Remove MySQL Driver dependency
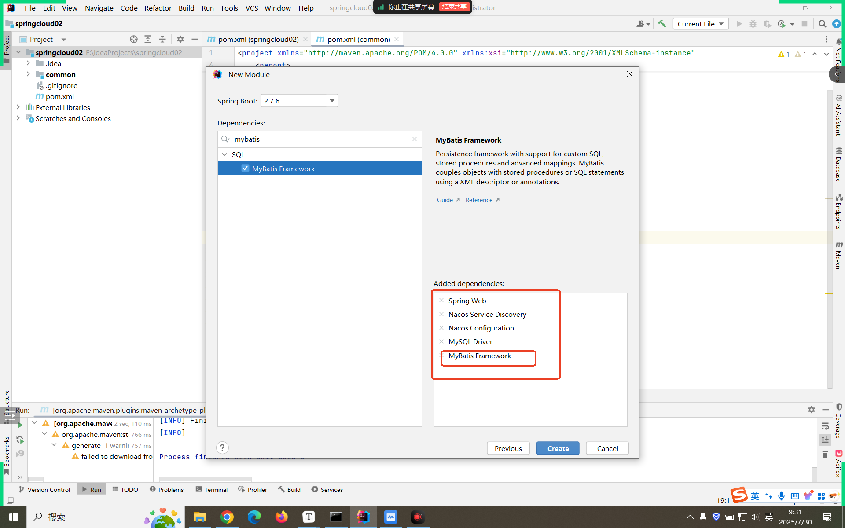The height and width of the screenshot is (528, 845). (441, 341)
